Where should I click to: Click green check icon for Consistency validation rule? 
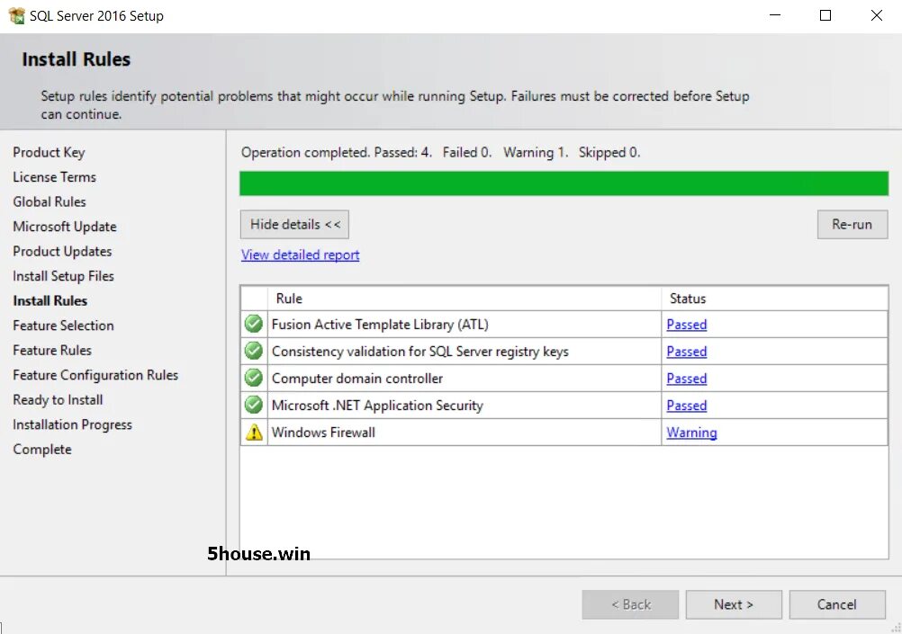(254, 352)
